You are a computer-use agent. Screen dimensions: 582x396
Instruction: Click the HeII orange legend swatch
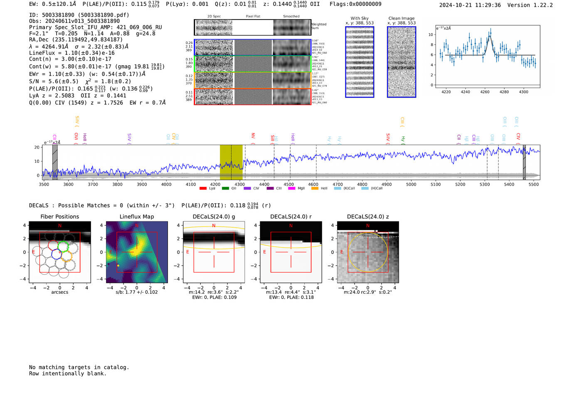tap(315, 189)
